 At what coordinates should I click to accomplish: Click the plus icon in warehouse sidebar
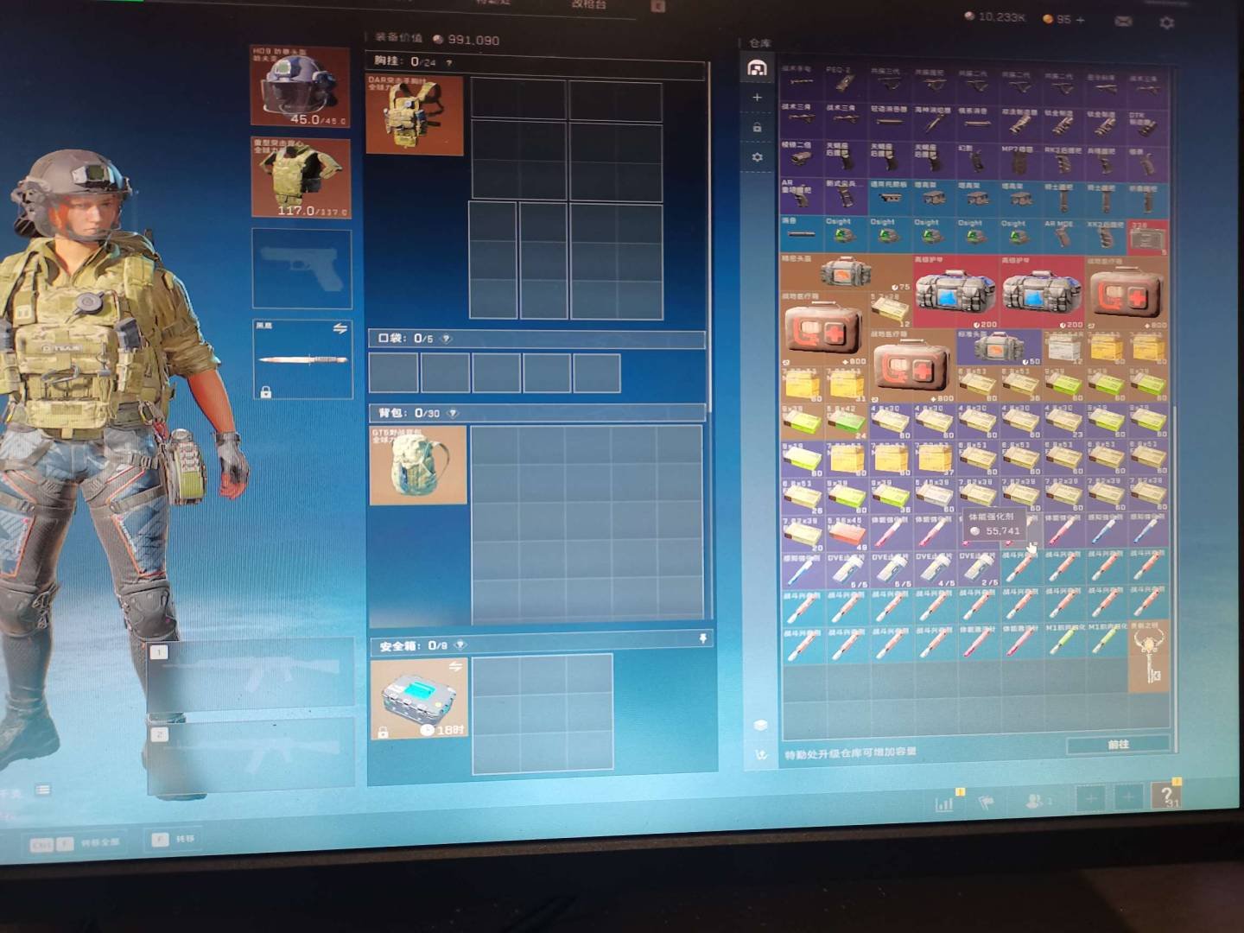758,98
